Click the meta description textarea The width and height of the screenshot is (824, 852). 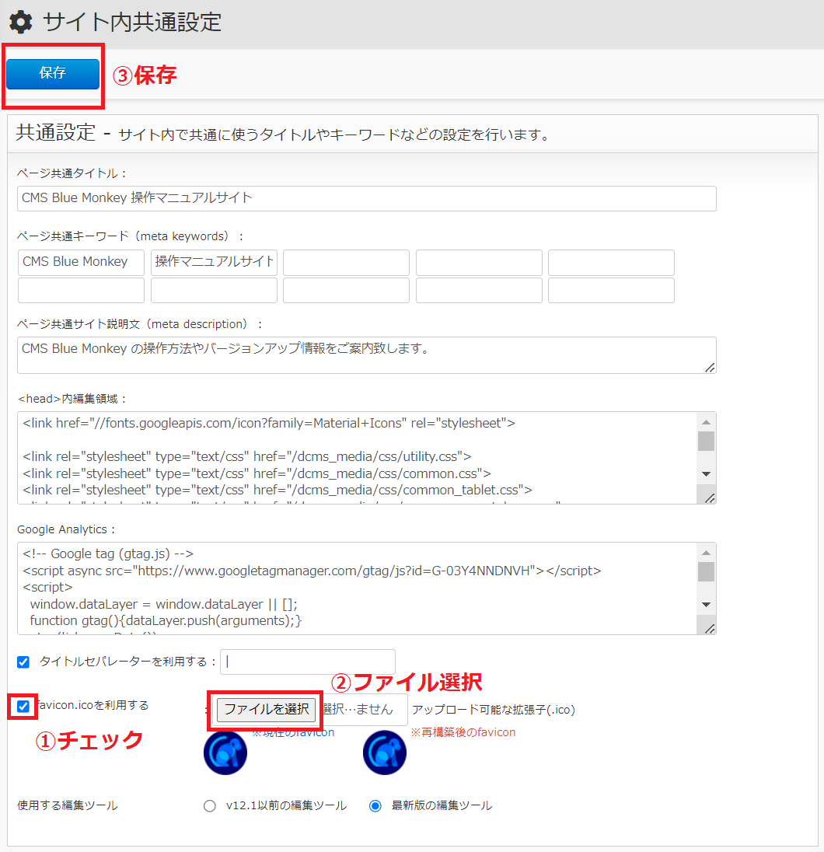tap(366, 355)
